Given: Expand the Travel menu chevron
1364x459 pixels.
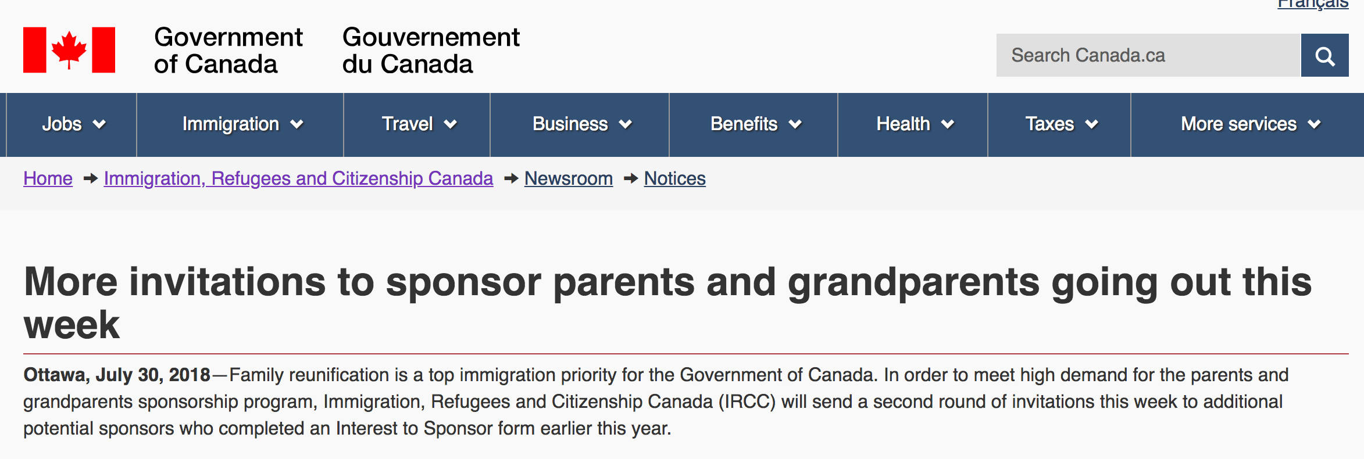Looking at the screenshot, I should 451,124.
